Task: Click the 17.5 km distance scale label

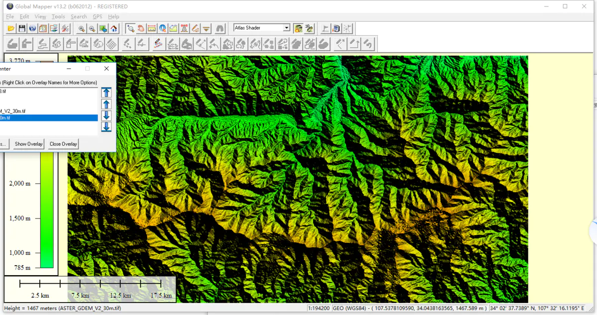Action: [161, 295]
